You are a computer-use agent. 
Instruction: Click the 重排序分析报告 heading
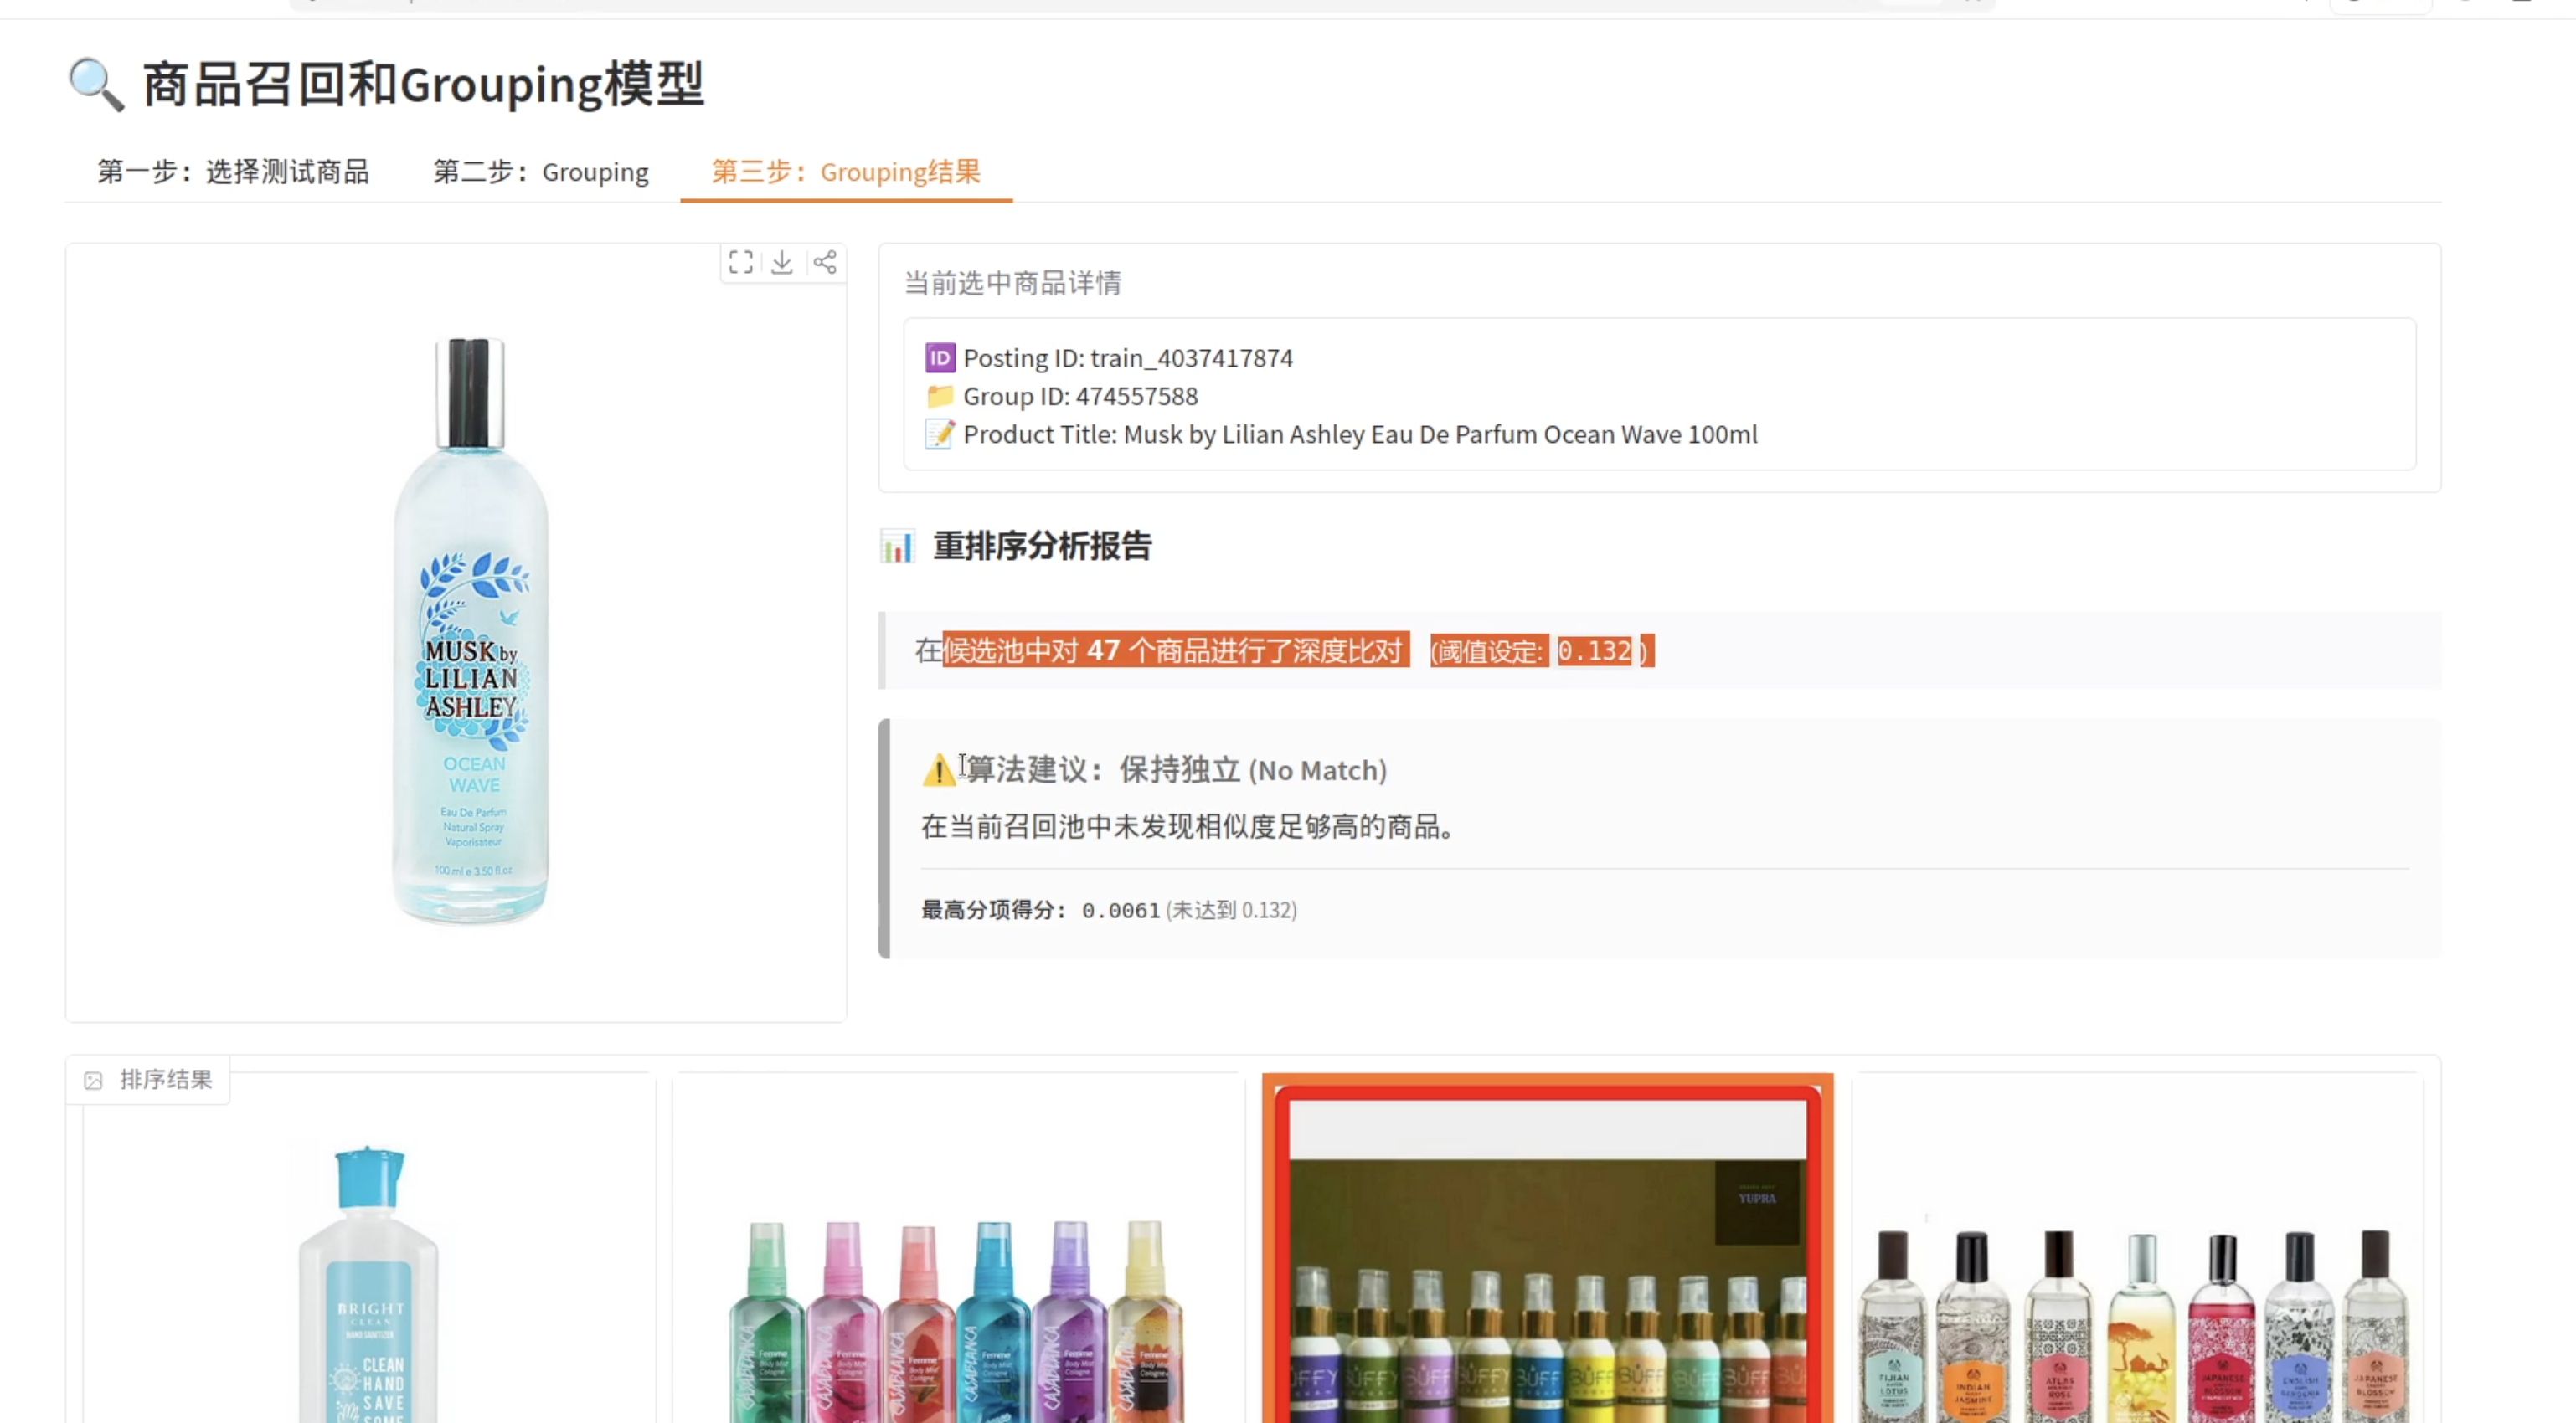[x=1042, y=546]
